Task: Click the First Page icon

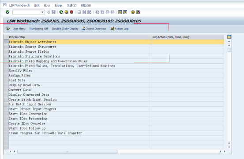Action: click(97, 12)
